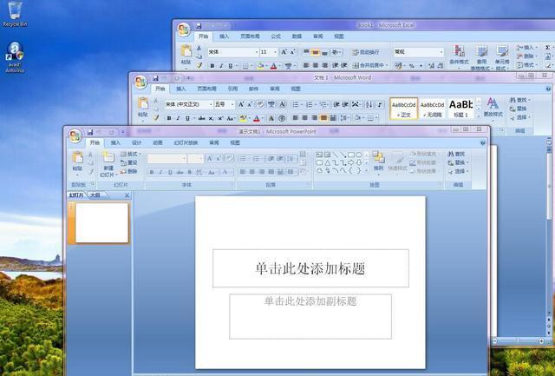Open the Slide Show tab in PowerPoint
Image resolution: width=555 pixels, height=376 pixels.
tap(186, 142)
